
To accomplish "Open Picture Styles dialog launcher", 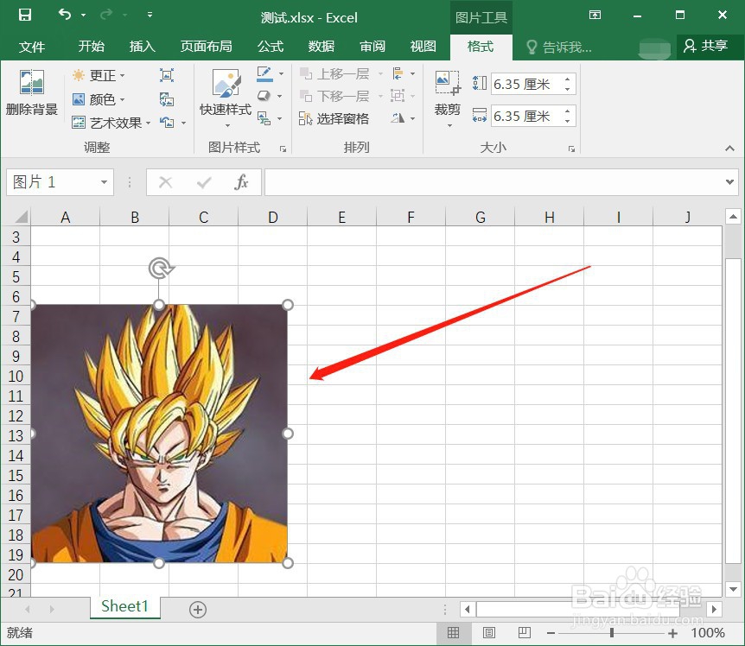I will tap(283, 149).
